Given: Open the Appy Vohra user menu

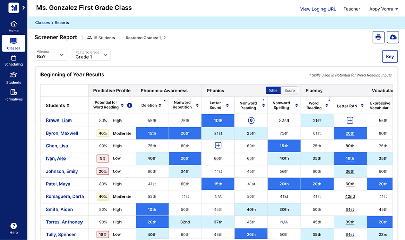Looking at the screenshot, I should click(x=383, y=9).
